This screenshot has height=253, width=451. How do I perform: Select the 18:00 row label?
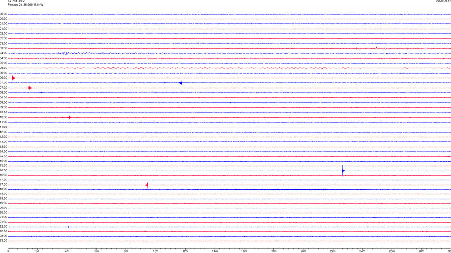(4, 189)
